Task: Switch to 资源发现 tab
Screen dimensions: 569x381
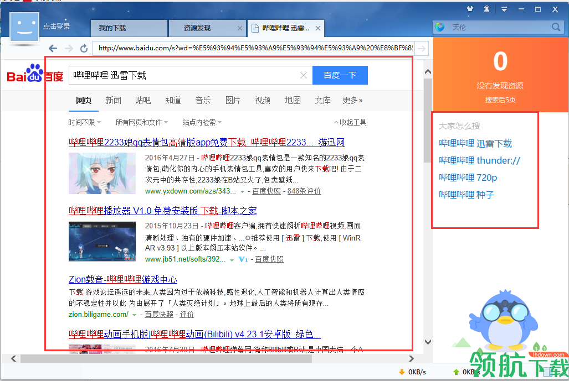Action: 206,28
